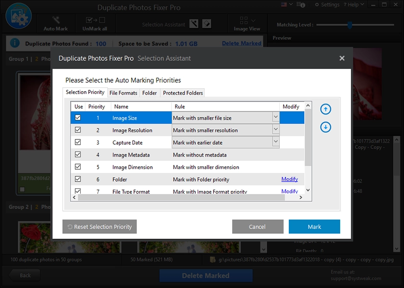Click the move priority down arrow icon
Viewport: 404px width, 288px height.
326,127
